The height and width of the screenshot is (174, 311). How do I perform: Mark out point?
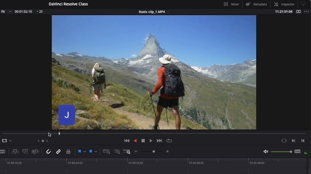click(303, 141)
